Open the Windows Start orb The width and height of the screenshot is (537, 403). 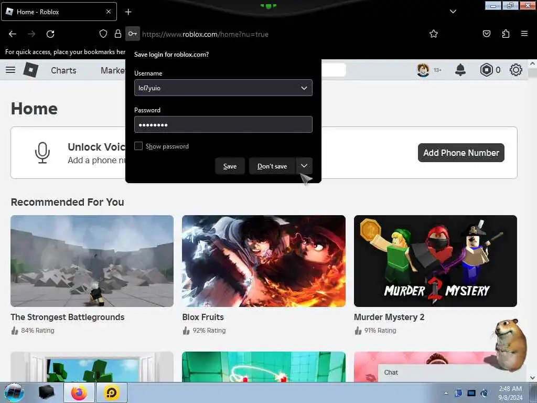[x=14, y=393]
